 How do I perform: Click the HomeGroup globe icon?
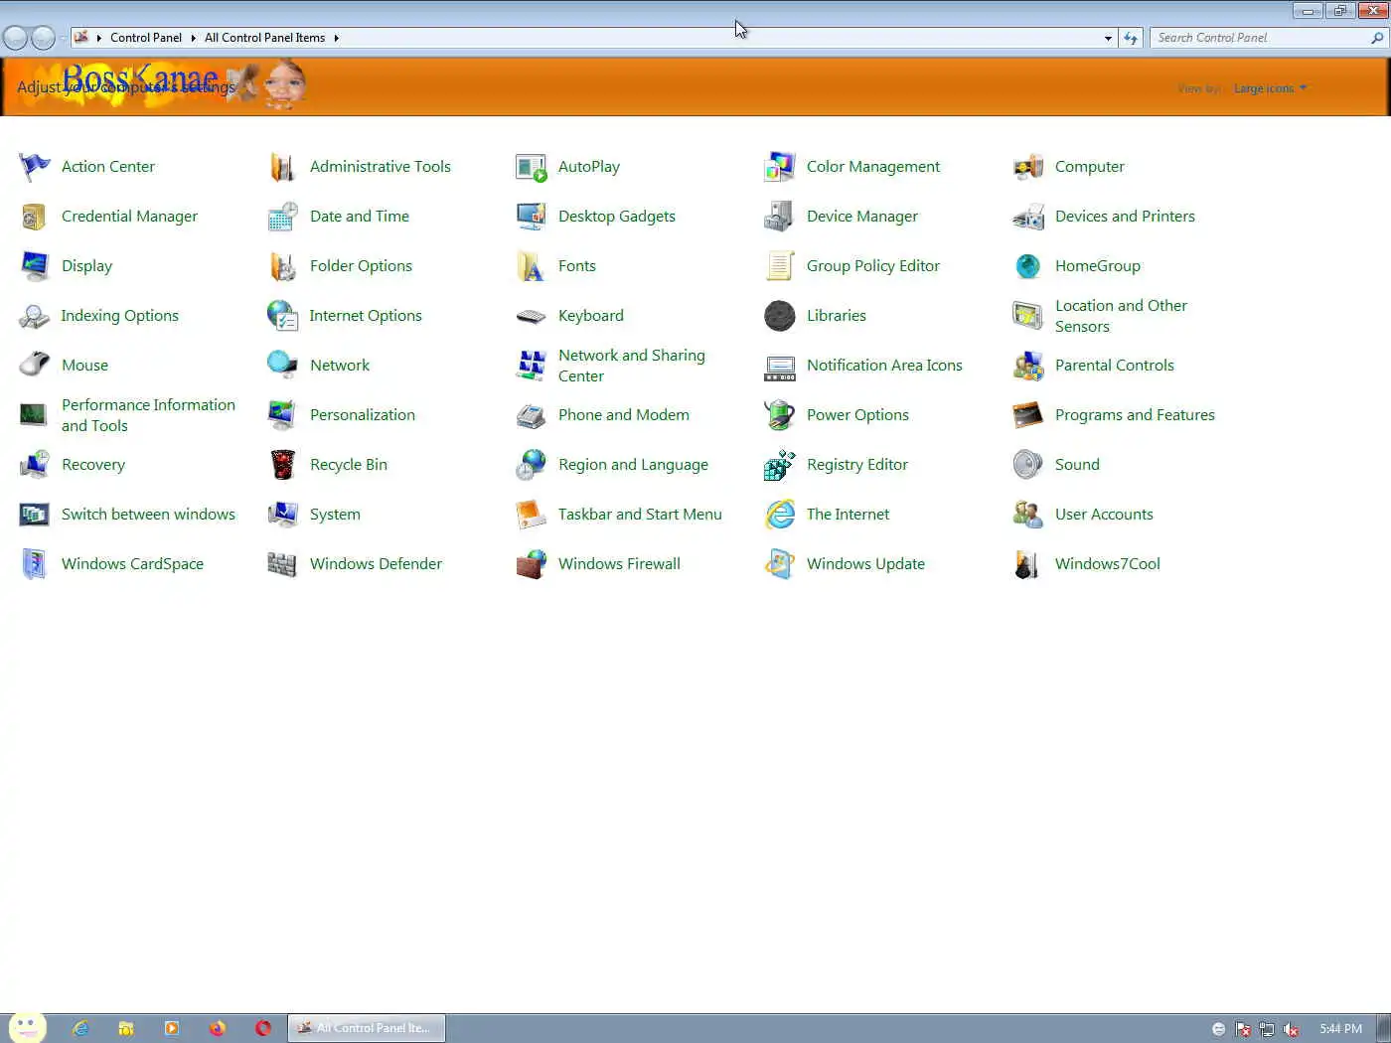click(1028, 266)
